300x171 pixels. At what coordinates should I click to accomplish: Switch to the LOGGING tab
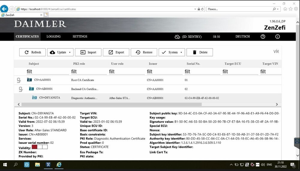coord(53,37)
